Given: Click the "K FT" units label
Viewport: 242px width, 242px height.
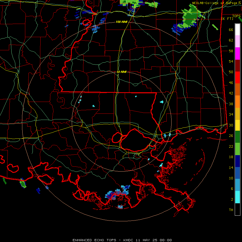Looking at the screenshot, I should click(x=227, y=19).
